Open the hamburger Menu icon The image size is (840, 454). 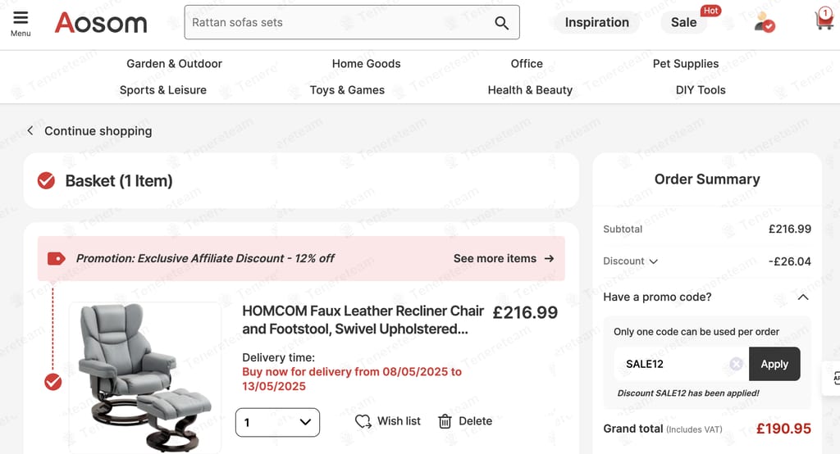pyautogui.click(x=21, y=18)
